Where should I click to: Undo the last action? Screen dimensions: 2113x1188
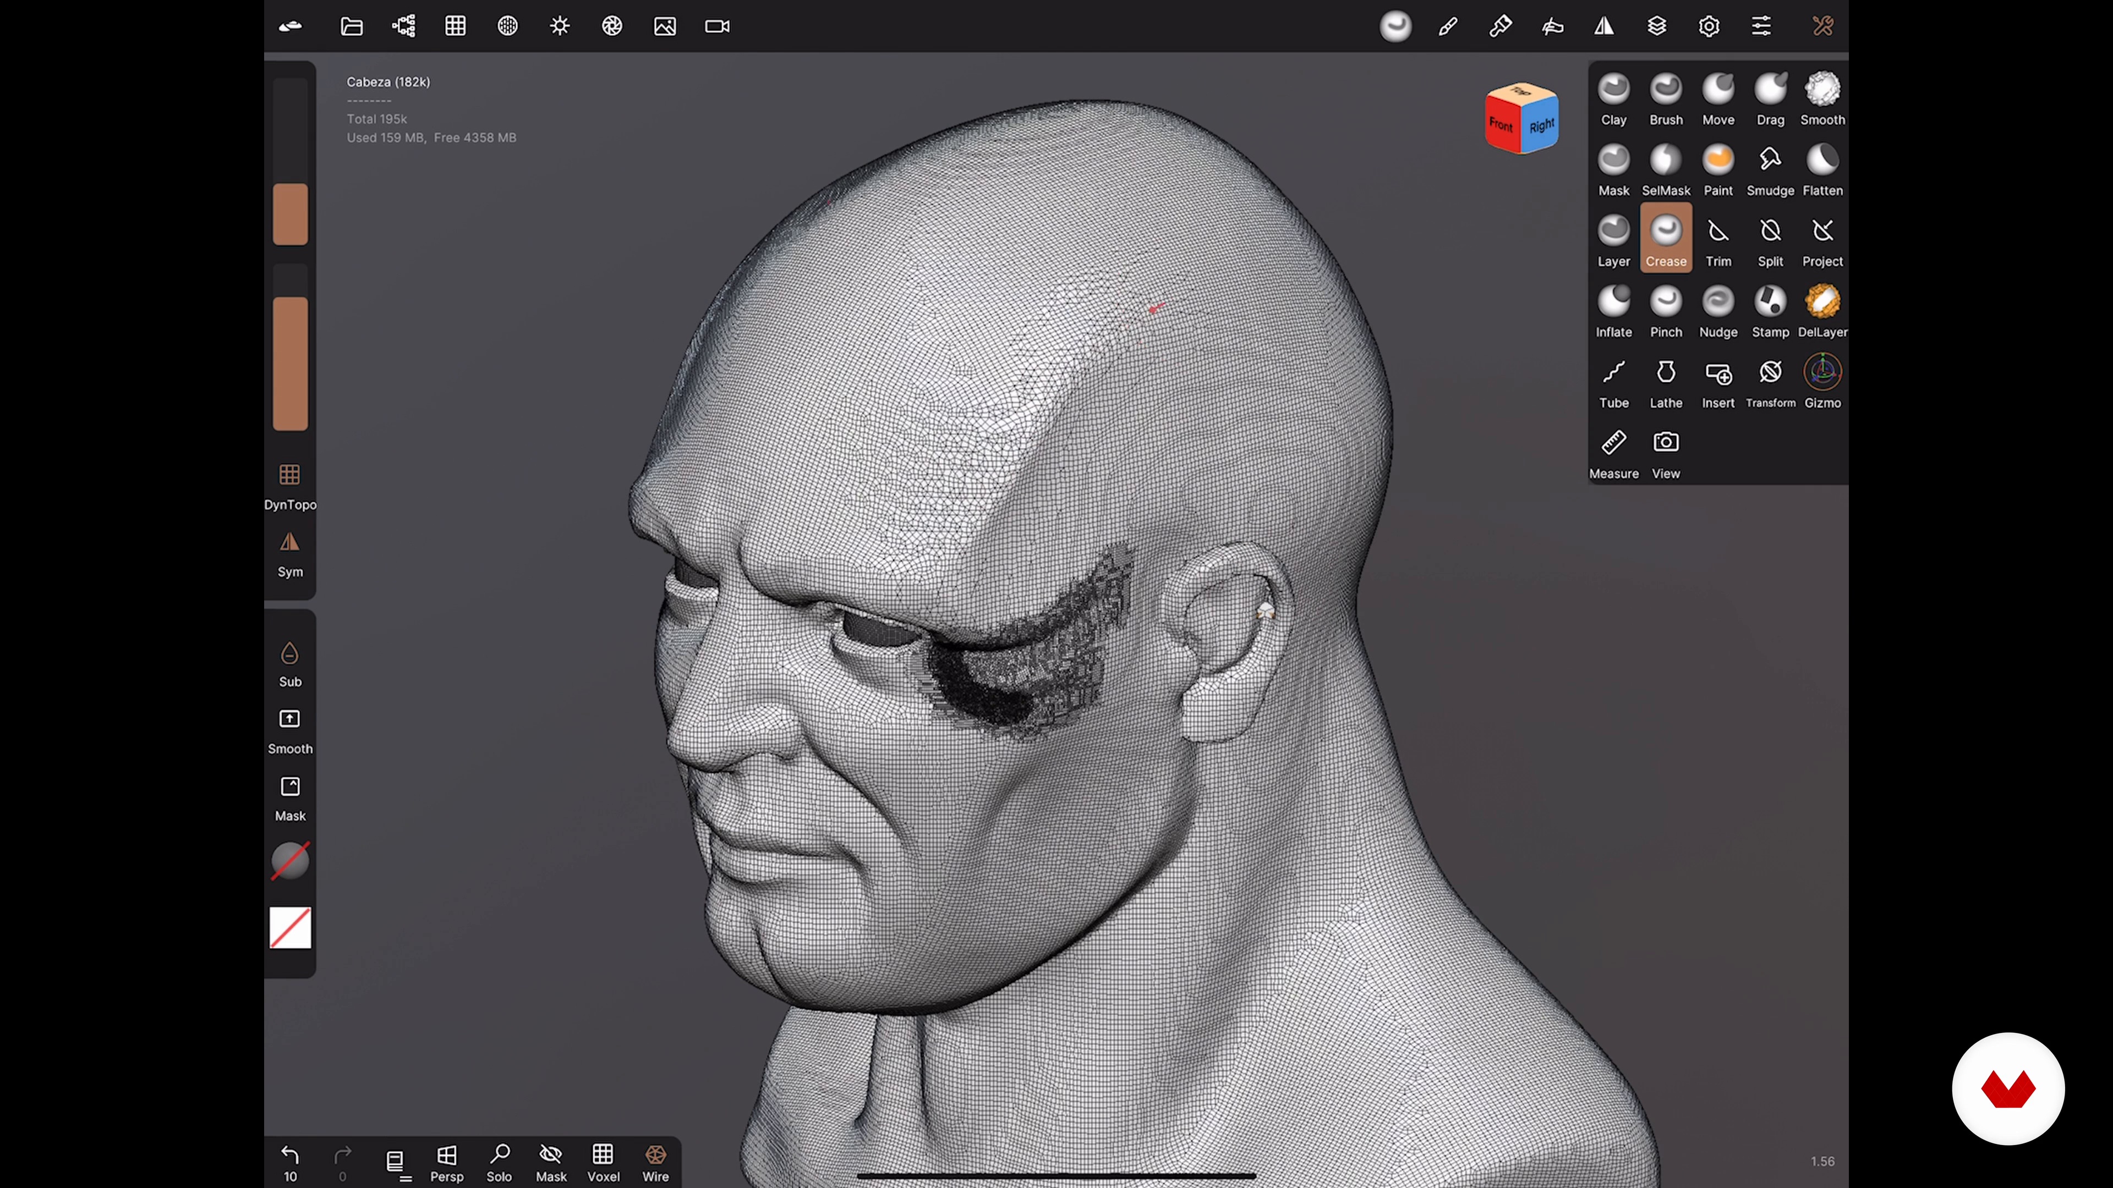289,1163
